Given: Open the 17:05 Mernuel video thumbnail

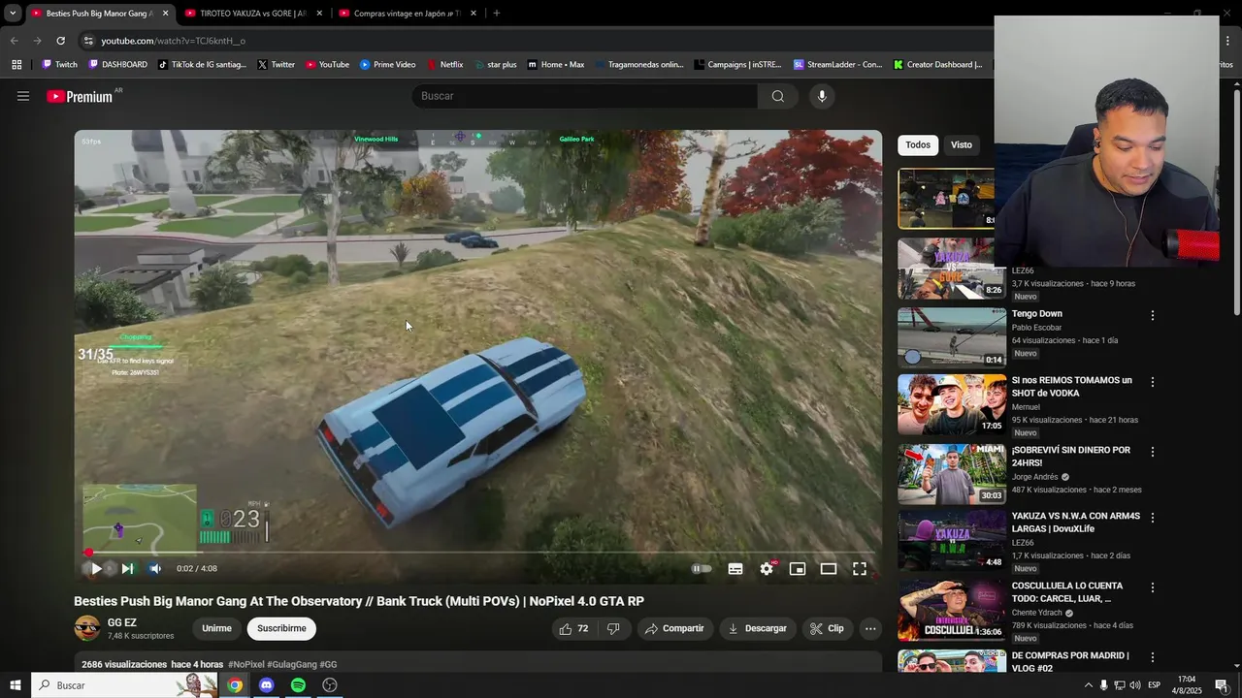Looking at the screenshot, I should [952, 404].
